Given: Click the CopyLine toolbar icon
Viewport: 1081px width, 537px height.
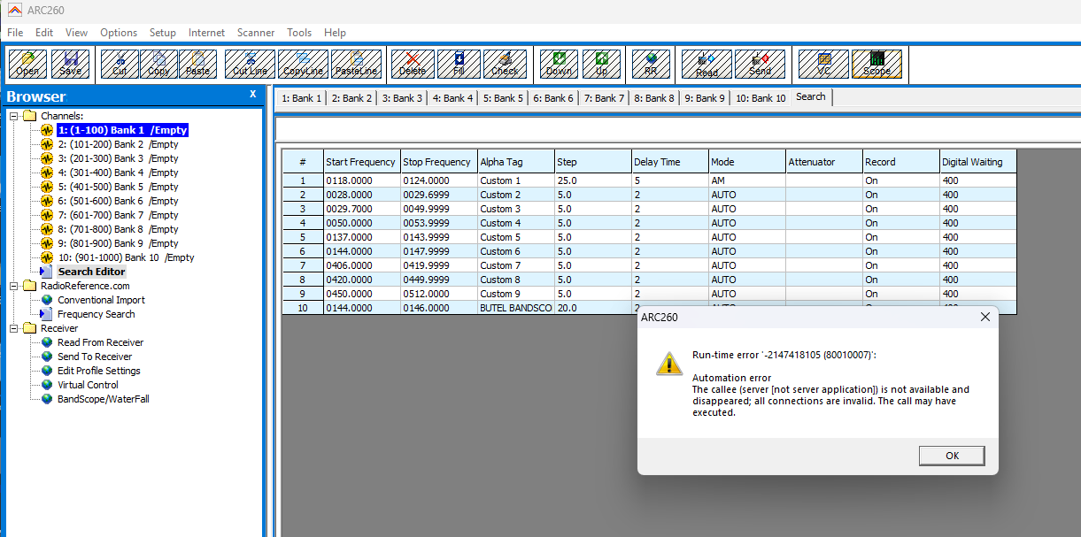Looking at the screenshot, I should [304, 64].
